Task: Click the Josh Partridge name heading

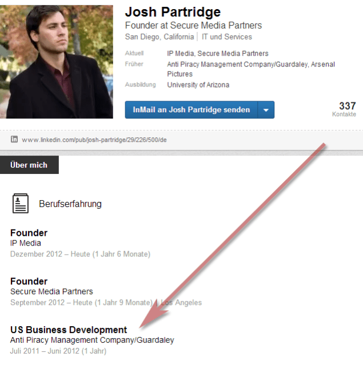Action: [173, 13]
